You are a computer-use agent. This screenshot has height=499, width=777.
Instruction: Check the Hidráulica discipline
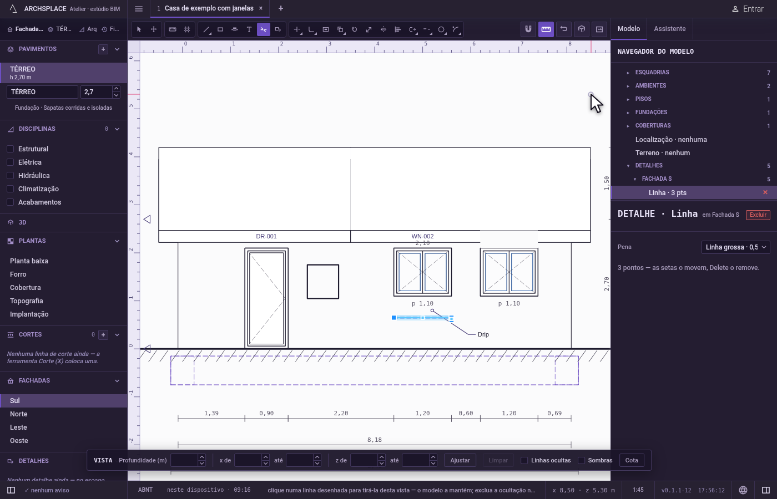[x=10, y=176]
